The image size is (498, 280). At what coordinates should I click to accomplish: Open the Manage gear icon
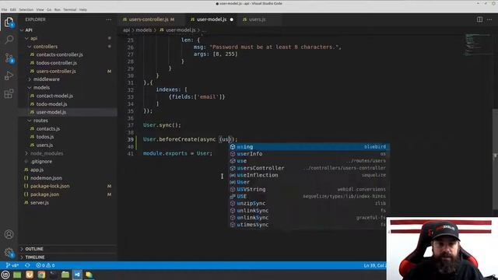coord(9,252)
